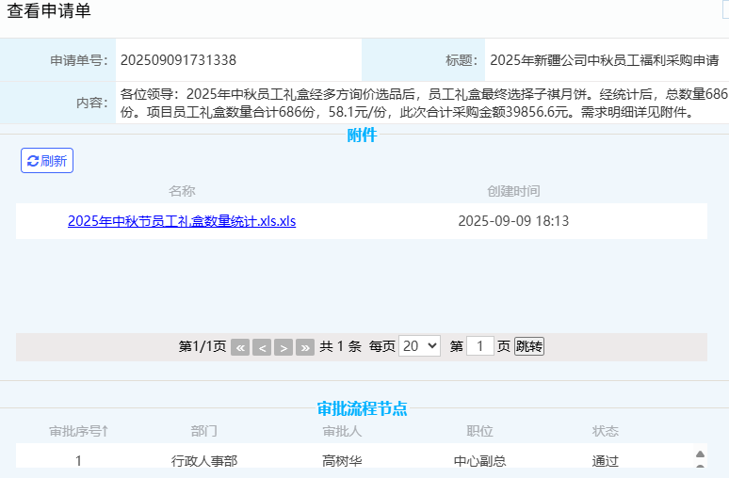Click the page number input field

pos(480,346)
